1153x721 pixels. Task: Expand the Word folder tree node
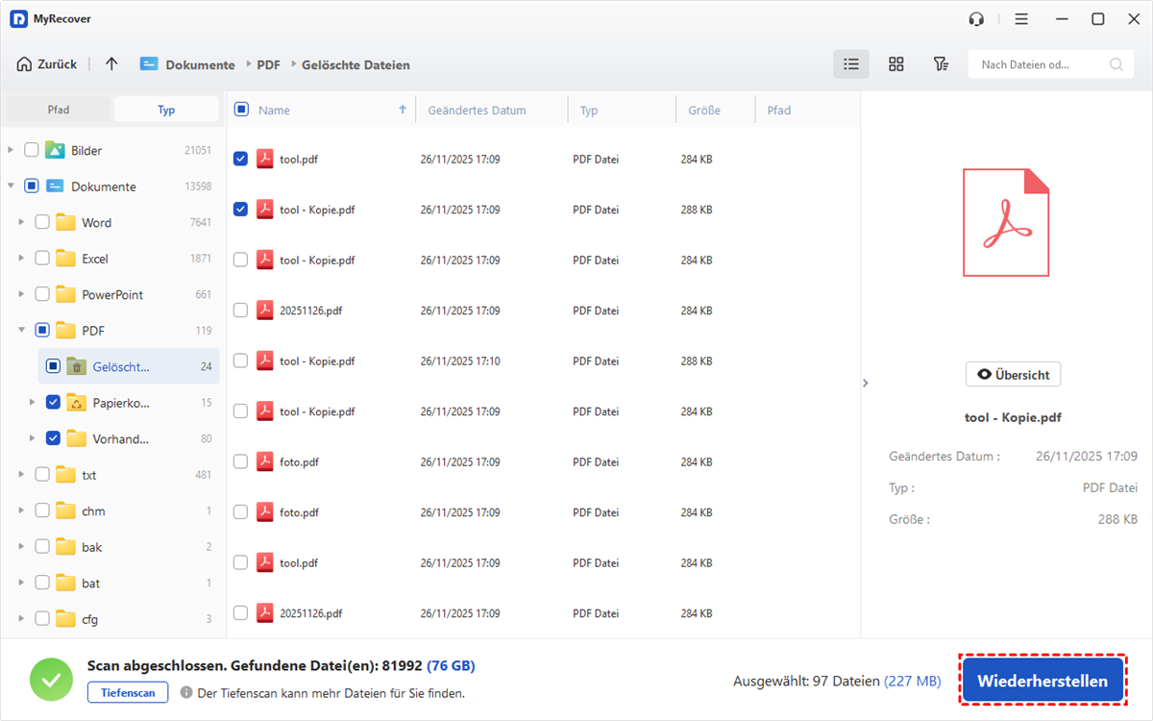(21, 222)
